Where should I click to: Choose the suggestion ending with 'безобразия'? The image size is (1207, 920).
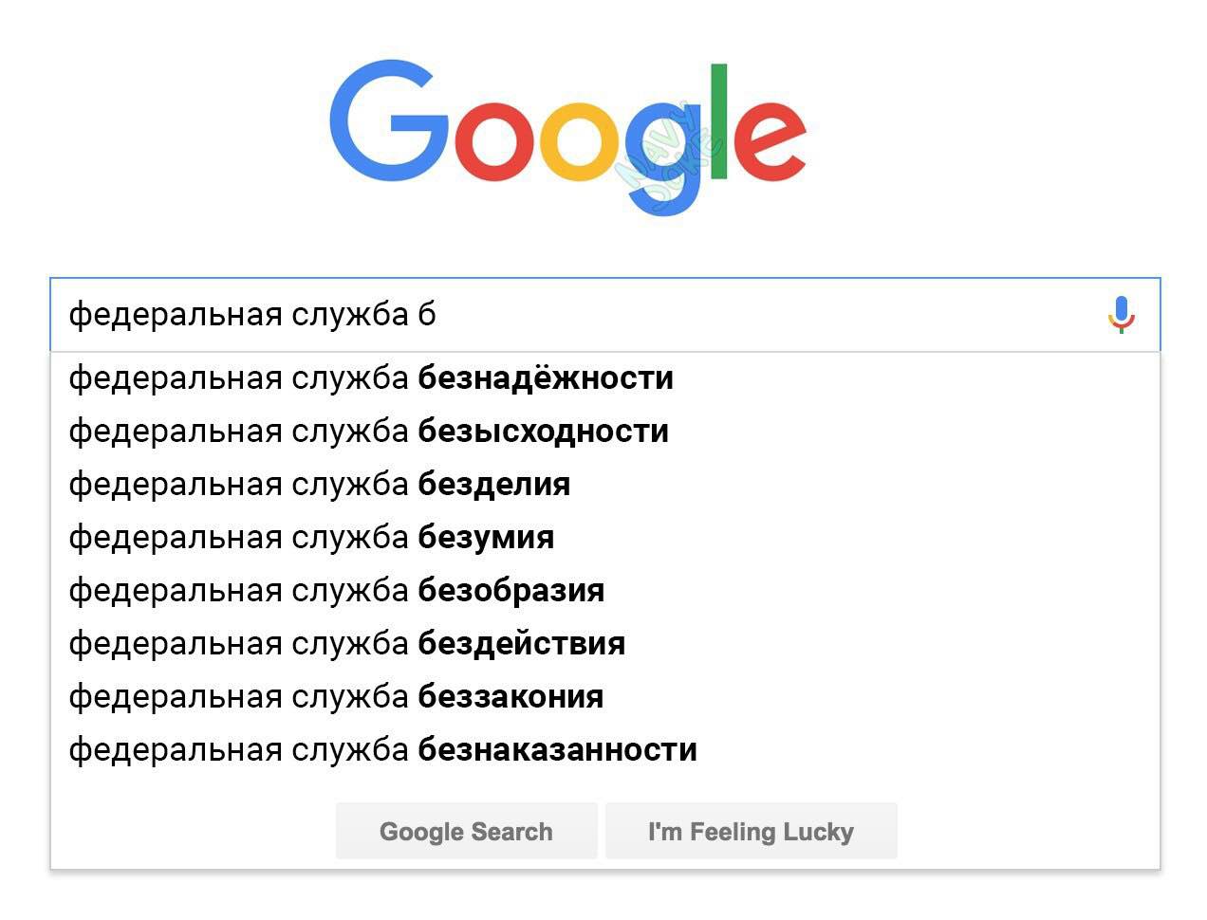336,591
